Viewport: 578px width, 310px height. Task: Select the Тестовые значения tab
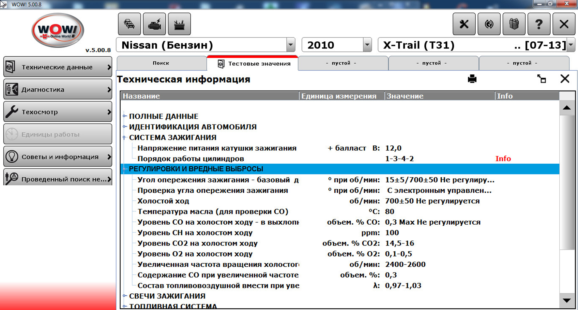[253, 64]
